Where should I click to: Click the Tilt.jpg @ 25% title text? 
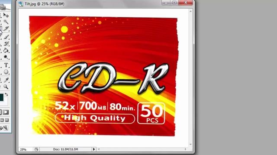pos(44,4)
